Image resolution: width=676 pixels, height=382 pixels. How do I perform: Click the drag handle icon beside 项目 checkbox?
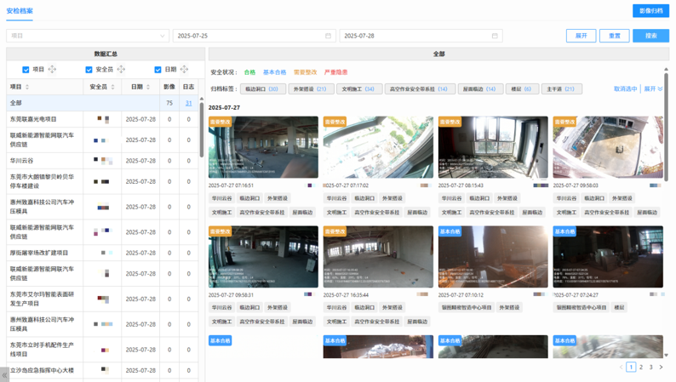pyautogui.click(x=53, y=70)
